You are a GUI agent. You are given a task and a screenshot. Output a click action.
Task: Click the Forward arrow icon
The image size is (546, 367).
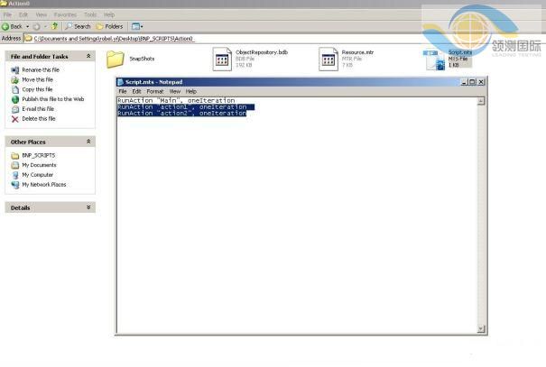(x=37, y=26)
